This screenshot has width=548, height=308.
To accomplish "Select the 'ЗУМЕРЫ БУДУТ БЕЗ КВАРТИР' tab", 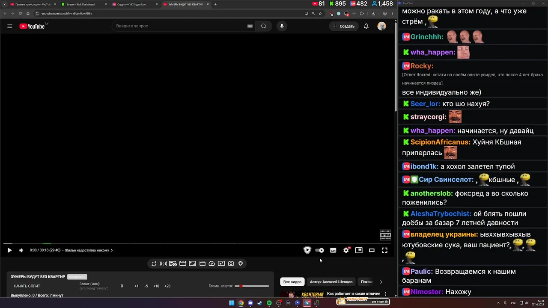I will point(185,4).
